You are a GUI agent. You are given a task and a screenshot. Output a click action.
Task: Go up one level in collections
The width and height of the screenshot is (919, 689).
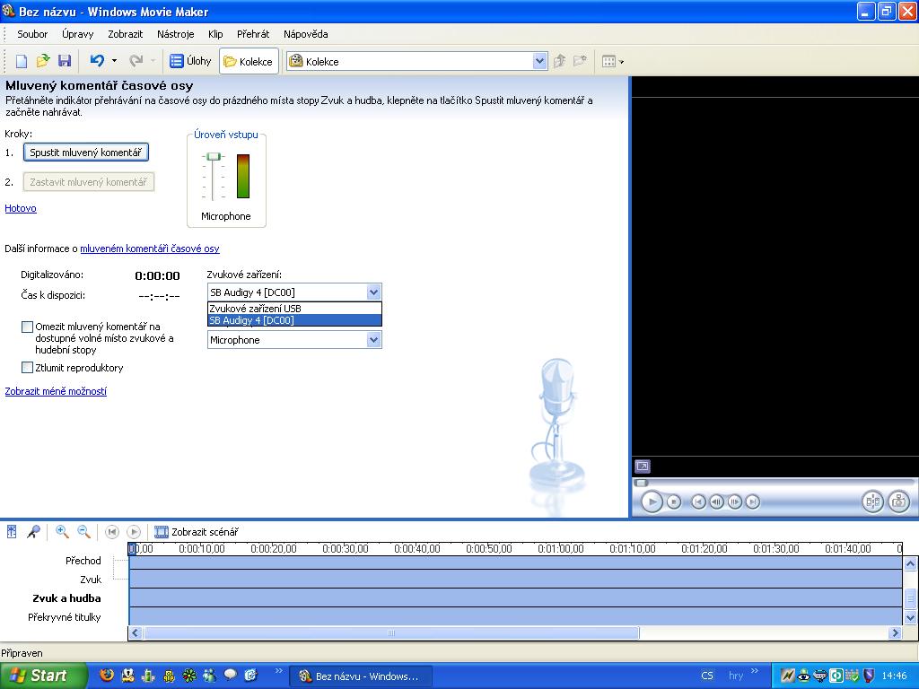pyautogui.click(x=559, y=61)
